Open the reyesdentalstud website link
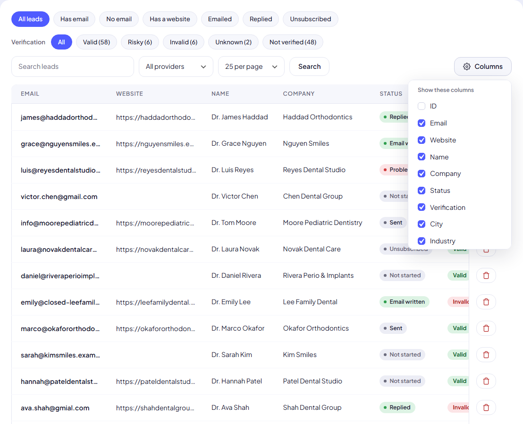 tap(156, 170)
